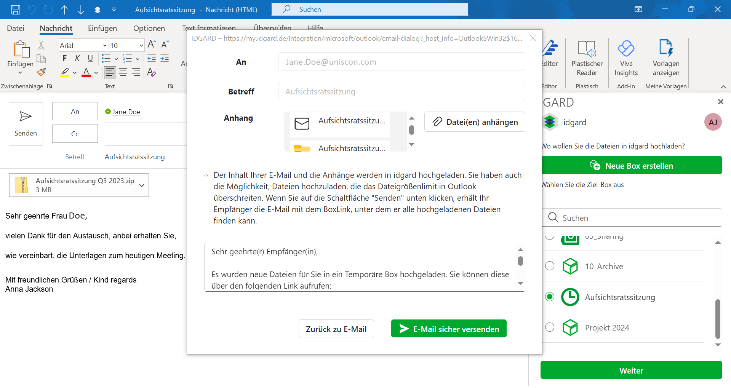This screenshot has height=388, width=731.
Task: Click Neue Box erstellen button
Action: coord(631,165)
